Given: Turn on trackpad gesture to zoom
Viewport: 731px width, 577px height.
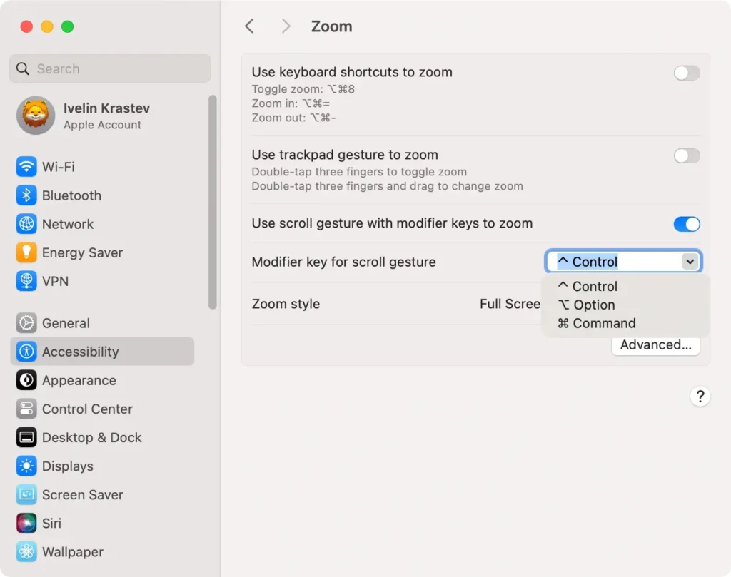Looking at the screenshot, I should click(x=686, y=155).
